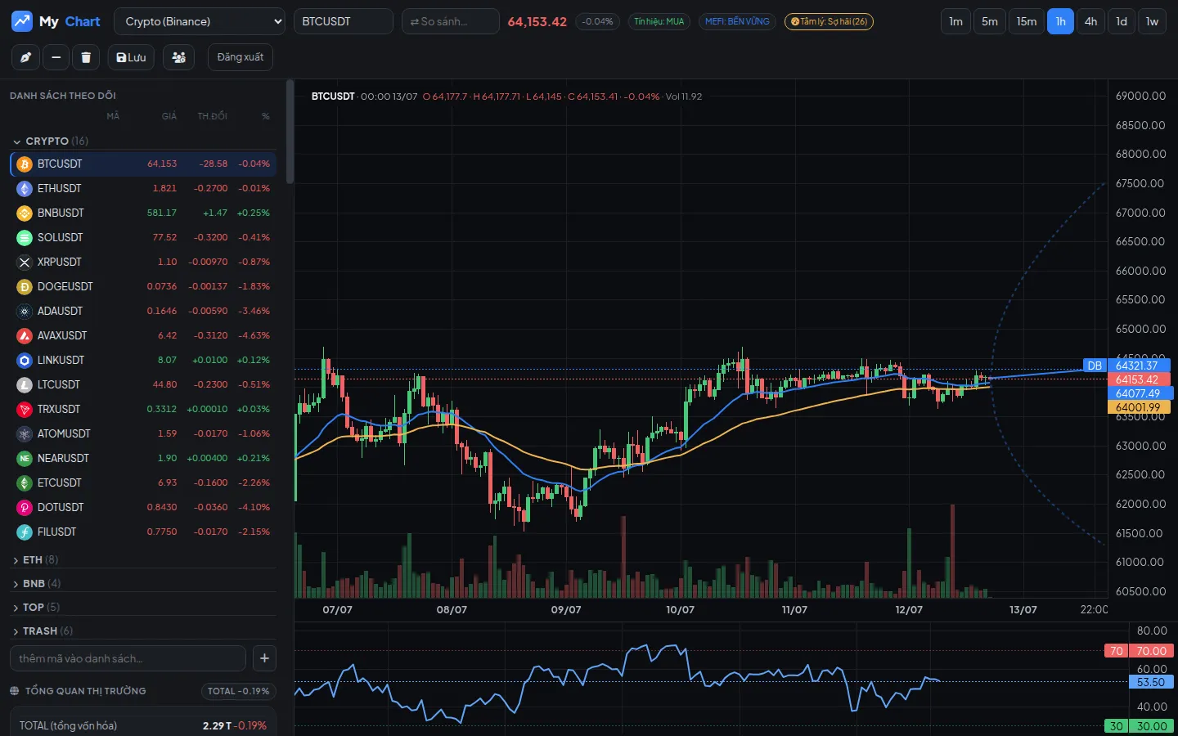Click the watchlist vertical scrollbar
The height and width of the screenshot is (736, 1178).
(x=290, y=131)
